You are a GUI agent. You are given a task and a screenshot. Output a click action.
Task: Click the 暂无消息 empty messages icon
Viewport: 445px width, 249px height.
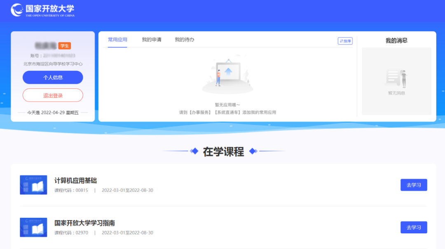396,78
